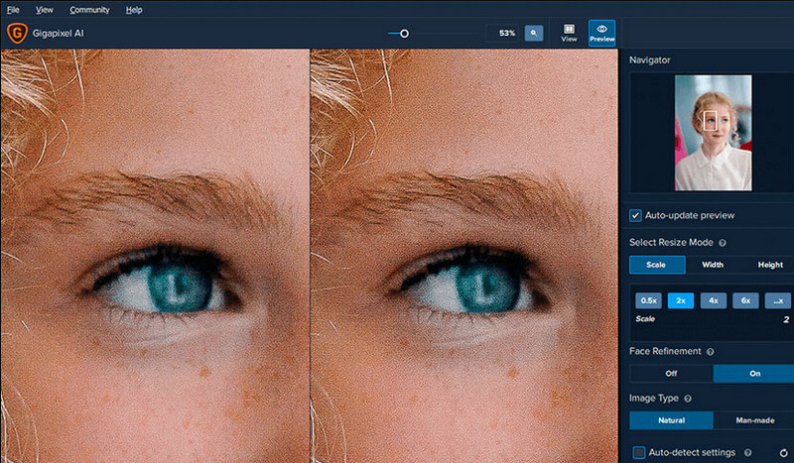Image resolution: width=794 pixels, height=463 pixels.
Task: Open the View menu
Action: tap(44, 10)
